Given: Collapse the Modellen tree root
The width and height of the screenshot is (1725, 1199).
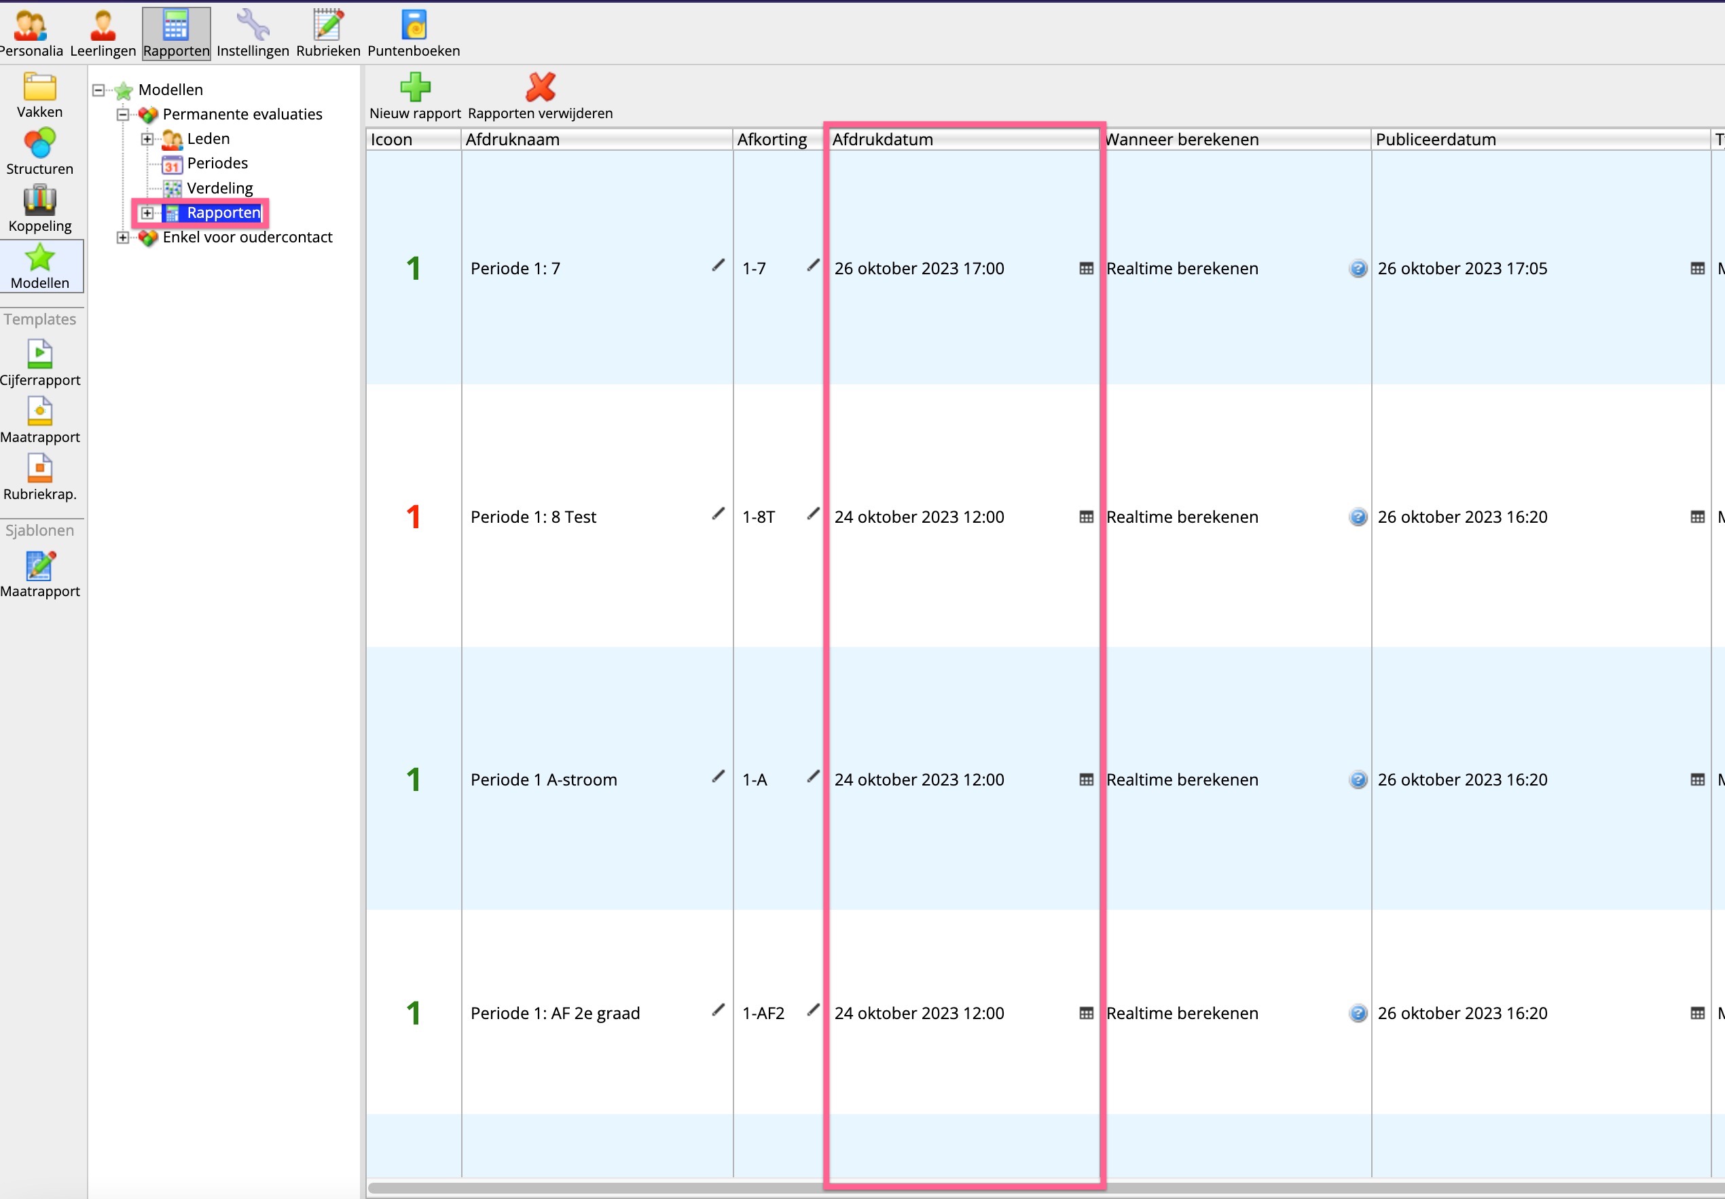Looking at the screenshot, I should click(98, 90).
